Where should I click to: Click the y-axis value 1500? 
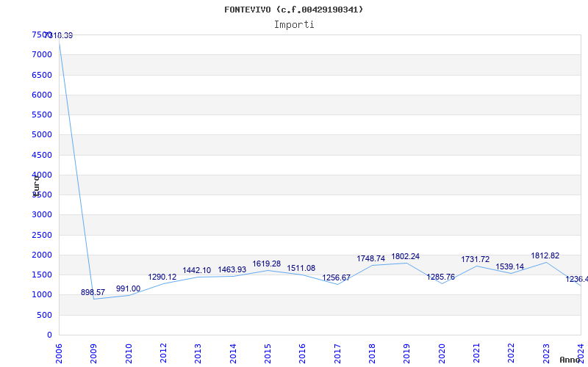[x=42, y=275]
